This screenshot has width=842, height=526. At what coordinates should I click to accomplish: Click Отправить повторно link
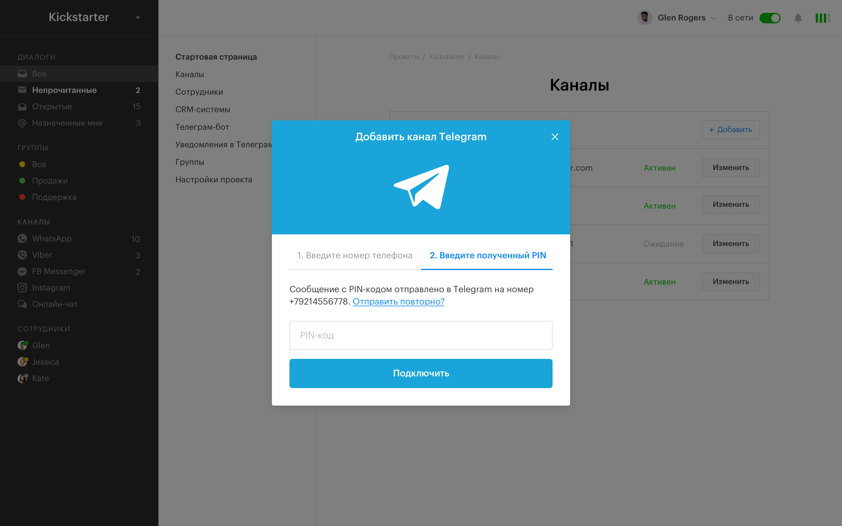(399, 302)
